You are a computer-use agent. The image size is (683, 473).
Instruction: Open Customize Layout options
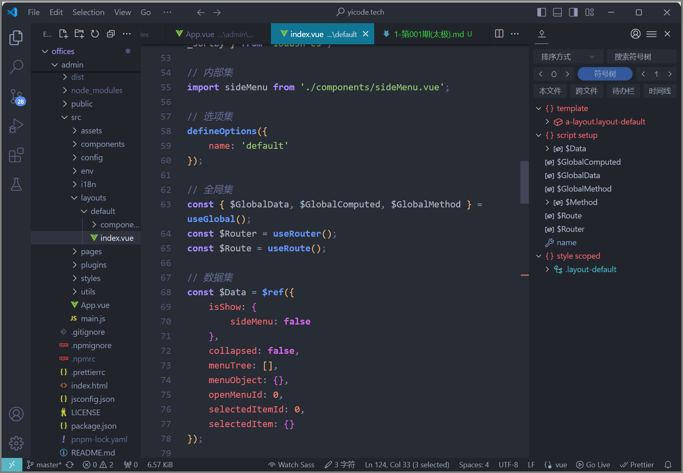coord(589,12)
